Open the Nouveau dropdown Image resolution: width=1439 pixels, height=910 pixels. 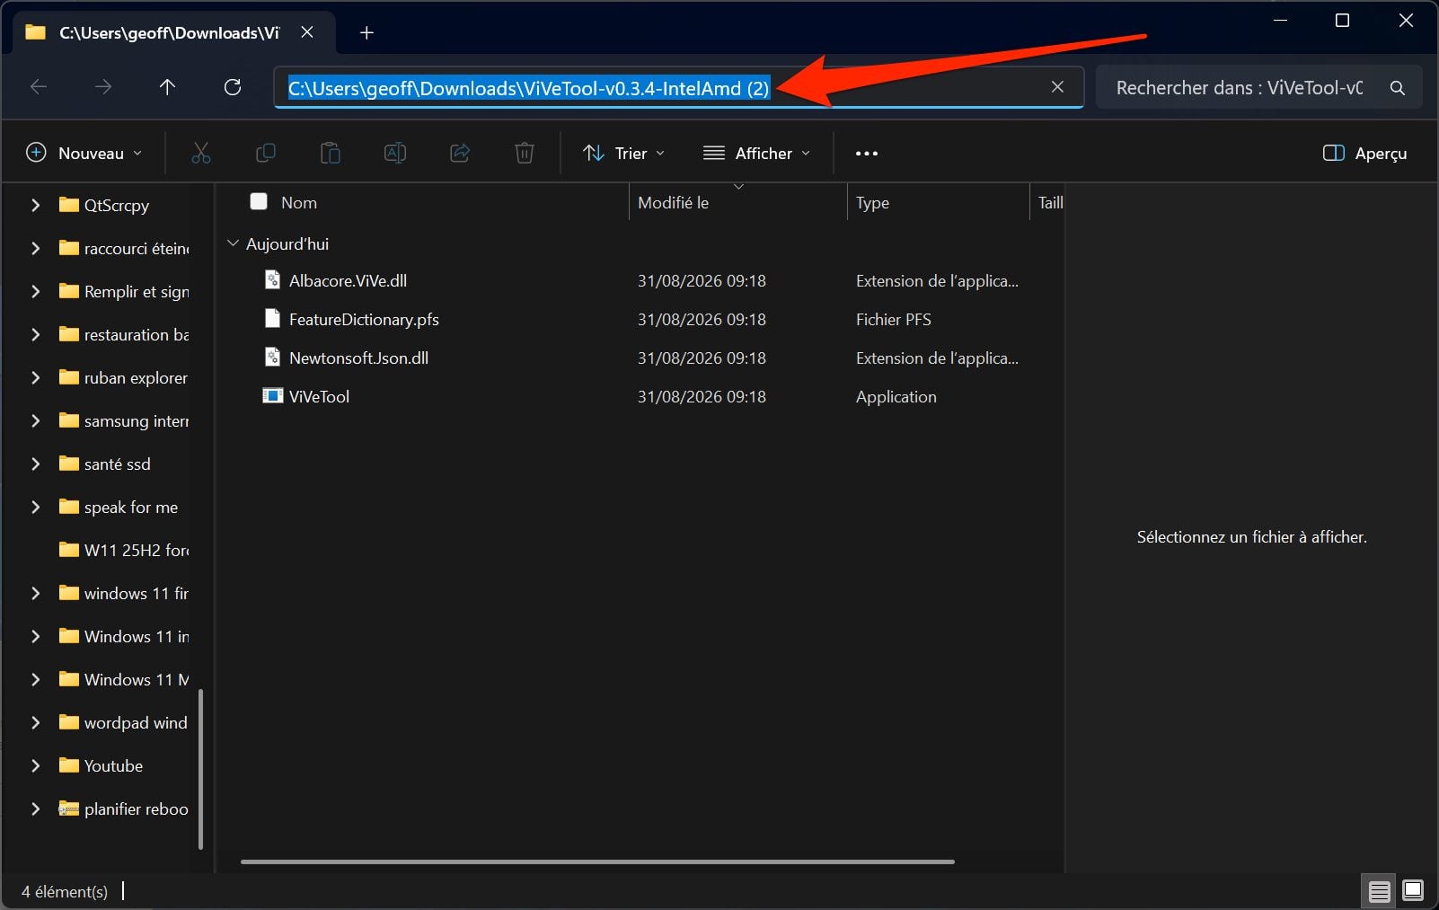click(x=84, y=154)
